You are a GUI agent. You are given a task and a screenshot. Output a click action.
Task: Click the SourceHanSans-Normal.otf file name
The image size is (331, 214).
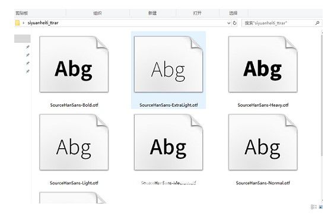[x=263, y=183]
